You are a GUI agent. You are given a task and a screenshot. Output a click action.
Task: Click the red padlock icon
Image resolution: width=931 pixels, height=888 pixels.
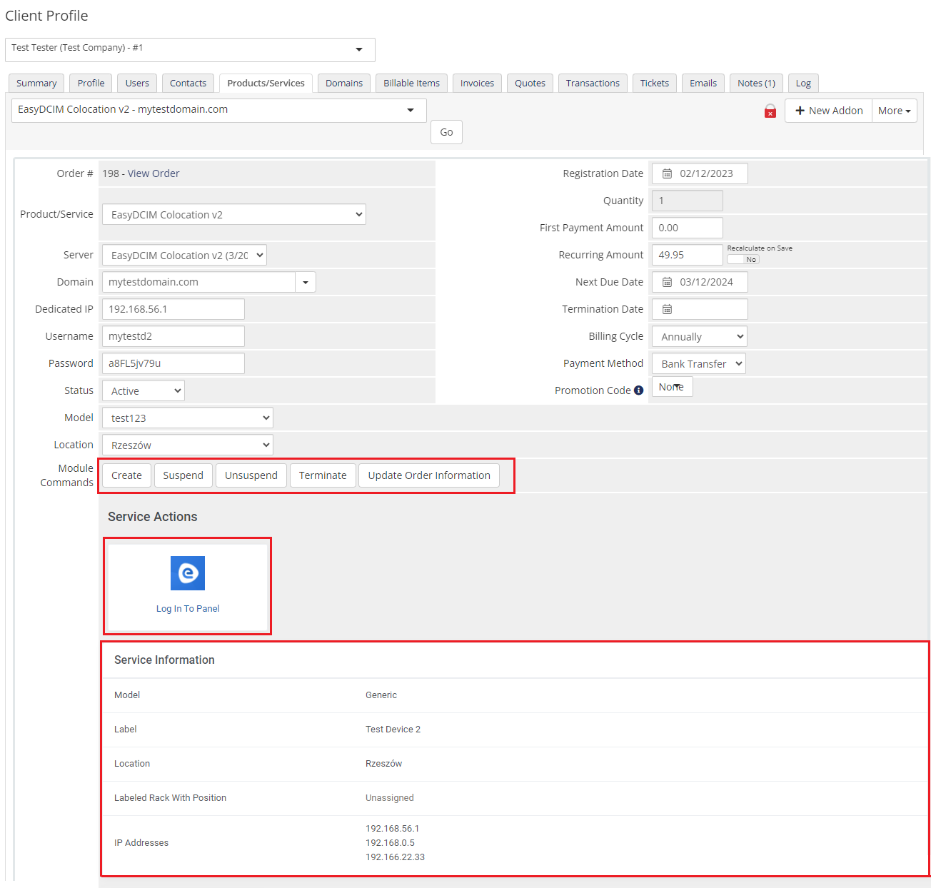coord(770,111)
